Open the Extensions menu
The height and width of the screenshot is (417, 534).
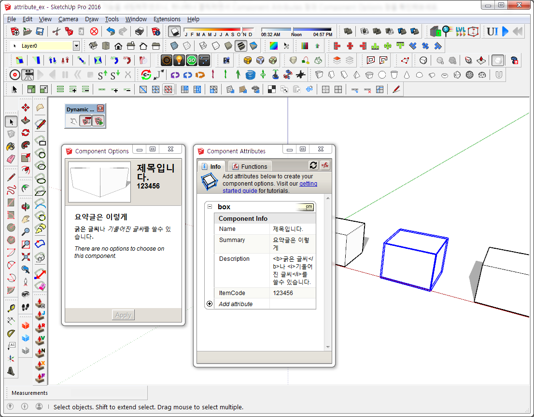[167, 19]
